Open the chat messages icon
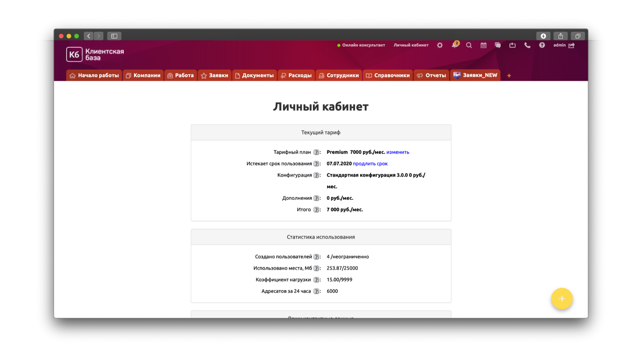Image resolution: width=642 pixels, height=361 pixels. 498,45
